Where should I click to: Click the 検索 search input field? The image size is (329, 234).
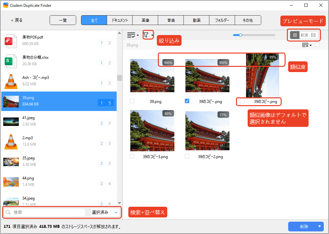point(48,212)
